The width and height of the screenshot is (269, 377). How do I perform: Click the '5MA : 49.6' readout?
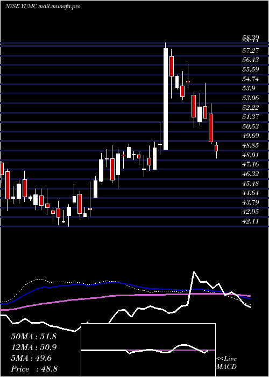31,358
